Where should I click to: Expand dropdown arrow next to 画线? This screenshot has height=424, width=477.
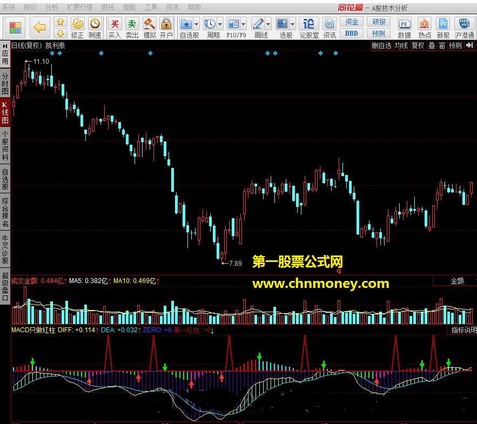click(268, 24)
